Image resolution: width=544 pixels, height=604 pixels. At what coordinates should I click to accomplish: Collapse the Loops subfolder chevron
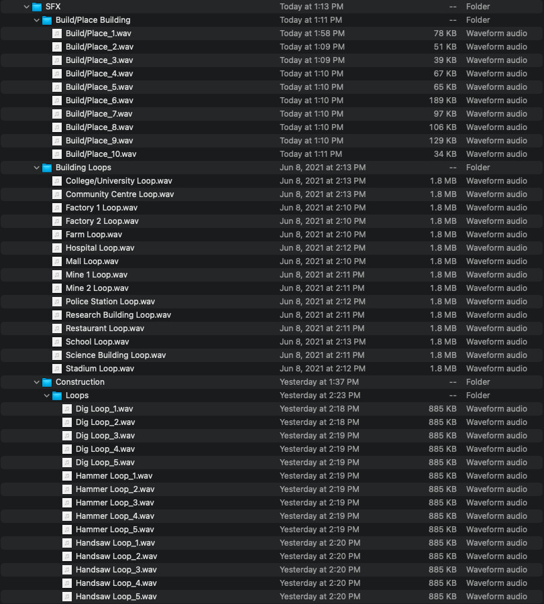click(x=47, y=396)
